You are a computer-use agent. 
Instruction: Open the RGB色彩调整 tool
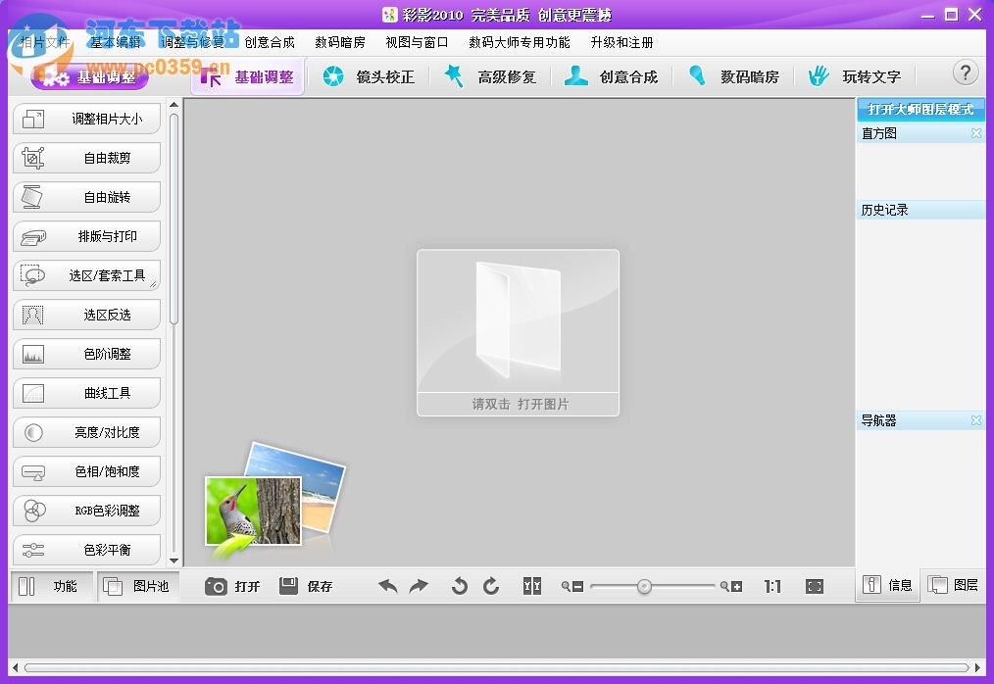tap(86, 511)
